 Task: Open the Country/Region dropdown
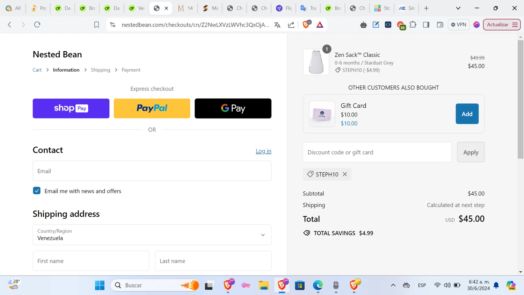tap(152, 235)
